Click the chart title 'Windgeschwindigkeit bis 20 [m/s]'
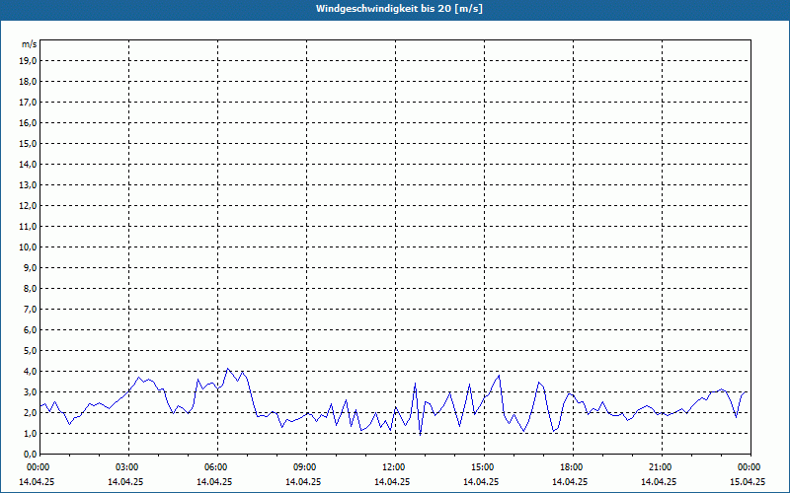 pyautogui.click(x=399, y=9)
